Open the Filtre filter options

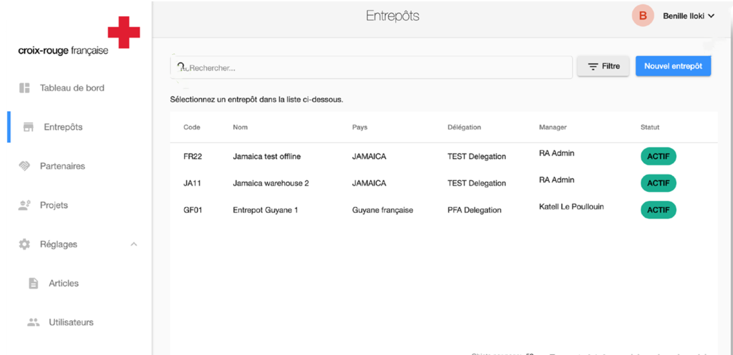click(x=603, y=66)
